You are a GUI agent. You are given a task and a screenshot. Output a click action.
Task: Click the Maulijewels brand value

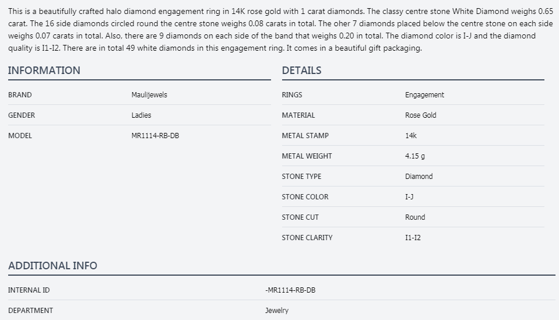pyautogui.click(x=149, y=95)
